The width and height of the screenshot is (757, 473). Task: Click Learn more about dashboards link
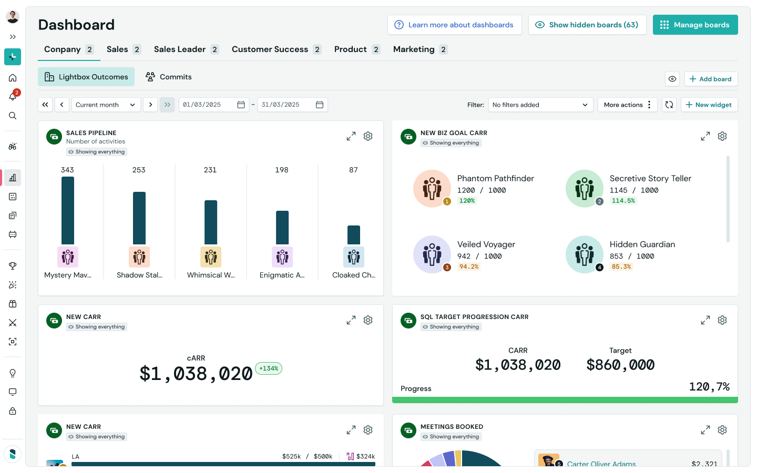tap(455, 25)
